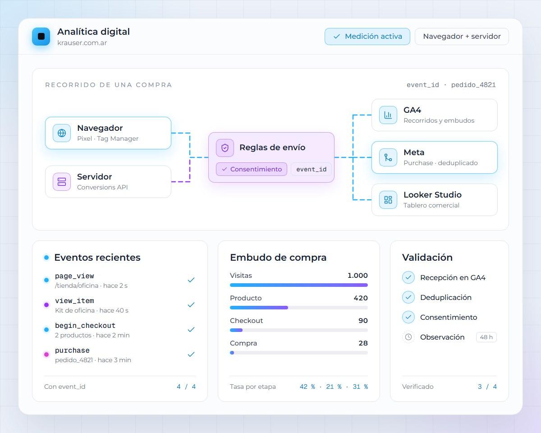Toggle the Consentimiento chip in Reglas de envío
Image resolution: width=541 pixels, height=433 pixels.
tap(252, 169)
